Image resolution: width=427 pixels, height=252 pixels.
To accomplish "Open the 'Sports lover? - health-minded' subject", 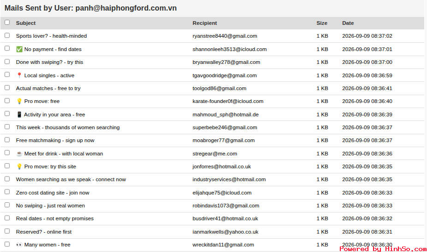I will (x=51, y=36).
